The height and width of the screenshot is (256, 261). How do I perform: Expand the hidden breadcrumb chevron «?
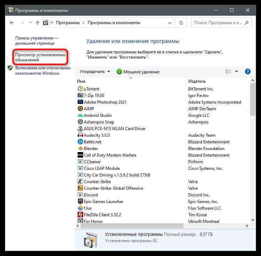pos(52,23)
